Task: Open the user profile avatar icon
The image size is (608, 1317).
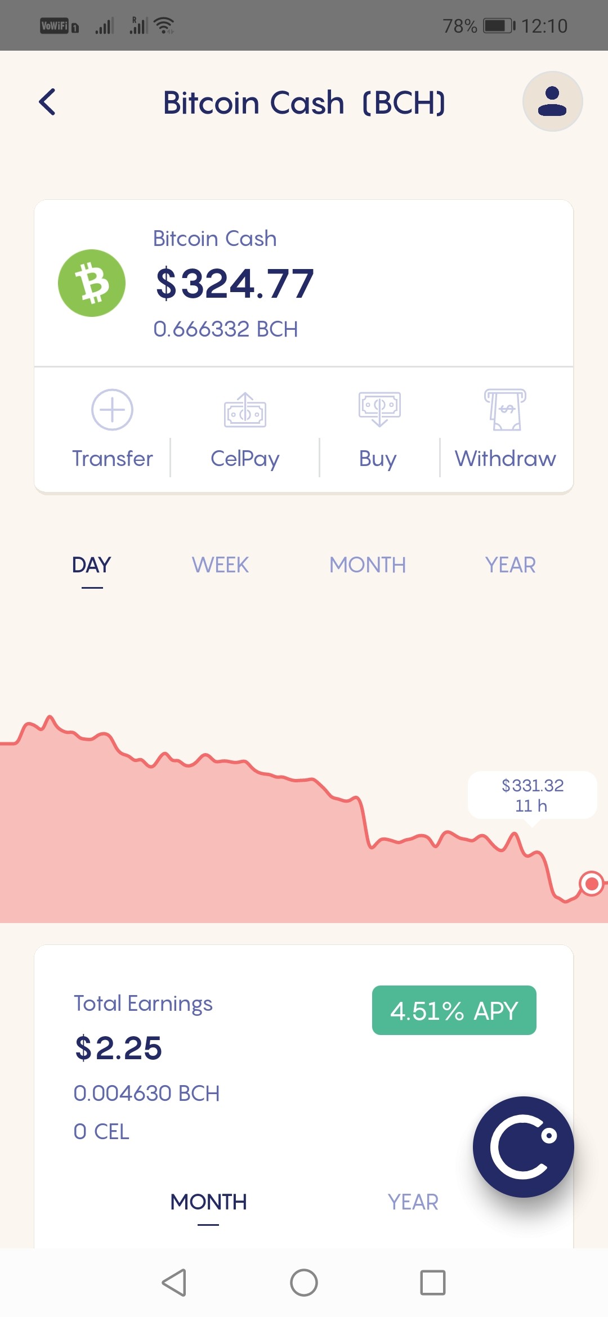Action: click(x=552, y=102)
